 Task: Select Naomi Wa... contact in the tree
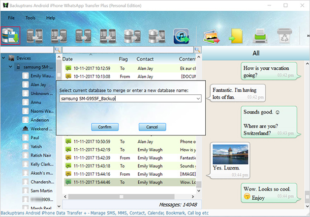38,111
